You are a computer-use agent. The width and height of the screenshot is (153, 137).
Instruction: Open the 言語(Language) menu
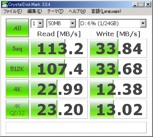pos(106,11)
